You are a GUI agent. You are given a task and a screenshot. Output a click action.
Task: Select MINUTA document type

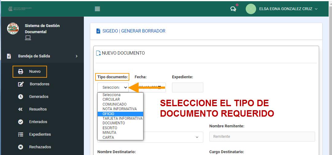coord(120,133)
